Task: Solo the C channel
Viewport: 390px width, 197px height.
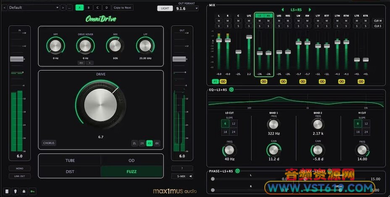Action: (238, 26)
